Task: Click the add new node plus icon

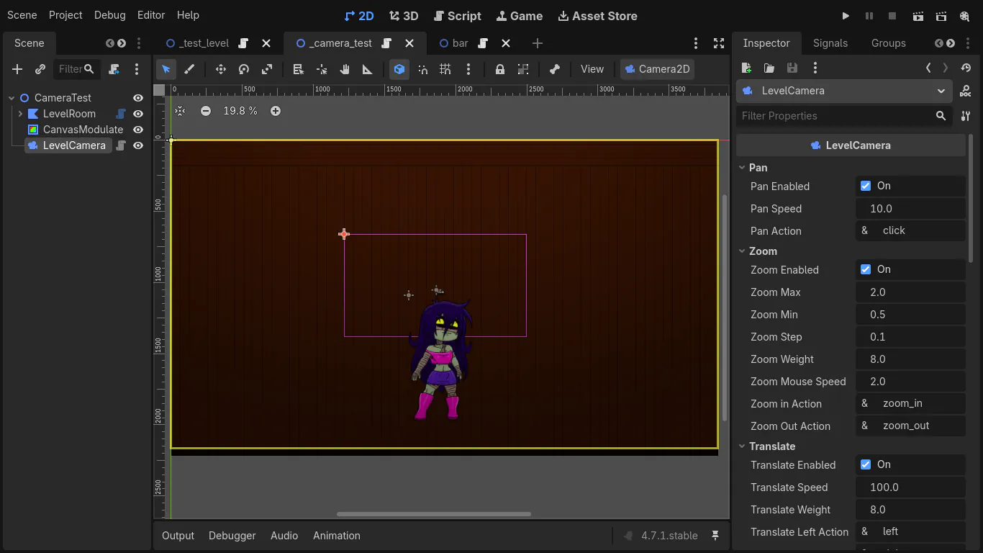Action: 17,69
